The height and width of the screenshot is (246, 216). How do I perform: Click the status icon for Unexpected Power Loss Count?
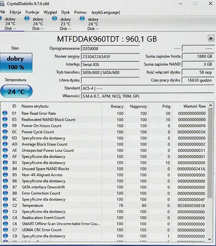[5, 150]
